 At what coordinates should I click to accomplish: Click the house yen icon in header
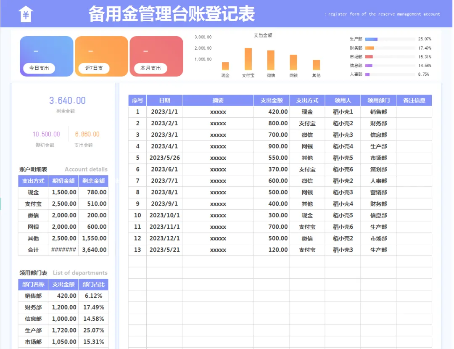[x=26, y=14]
